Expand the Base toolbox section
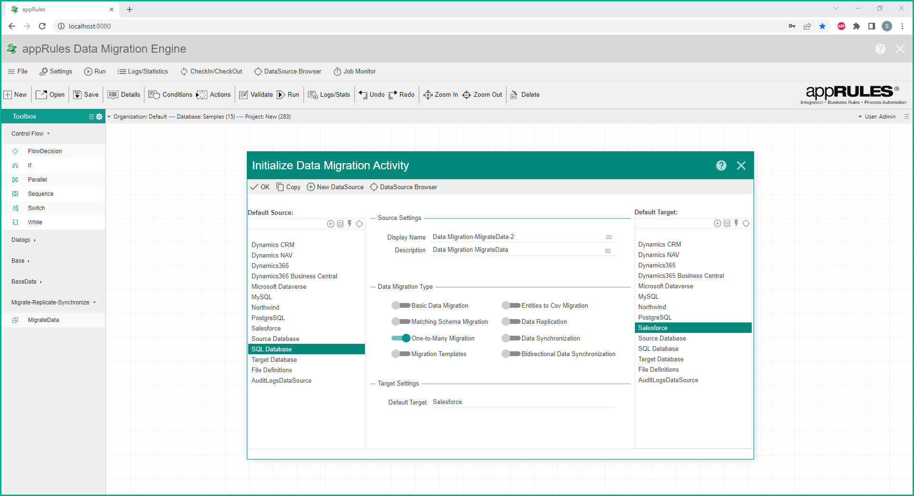The height and width of the screenshot is (496, 914). (20, 261)
